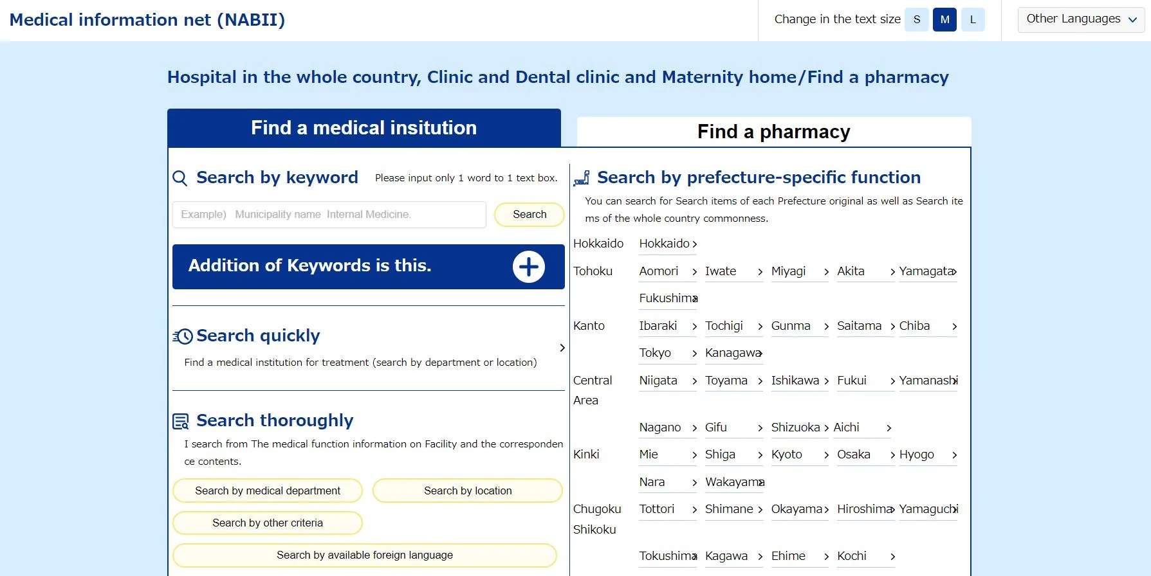
Task: Select Find a medical institution tab
Action: click(x=364, y=128)
